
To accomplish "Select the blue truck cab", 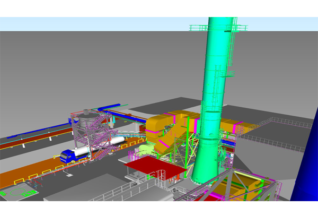I will tap(67, 156).
